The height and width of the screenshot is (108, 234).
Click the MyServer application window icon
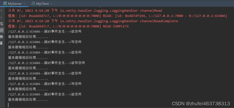point(5,4)
